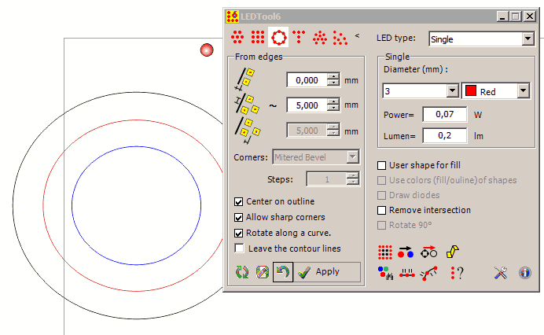Apply the LED placement settings
The height and width of the screenshot is (335, 544).
[327, 272]
